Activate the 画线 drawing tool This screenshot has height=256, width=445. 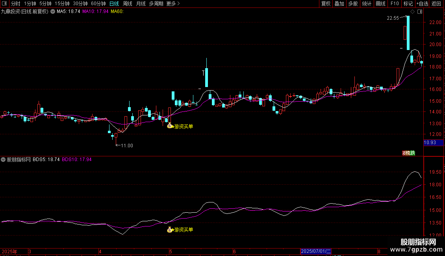[x=380, y=4]
